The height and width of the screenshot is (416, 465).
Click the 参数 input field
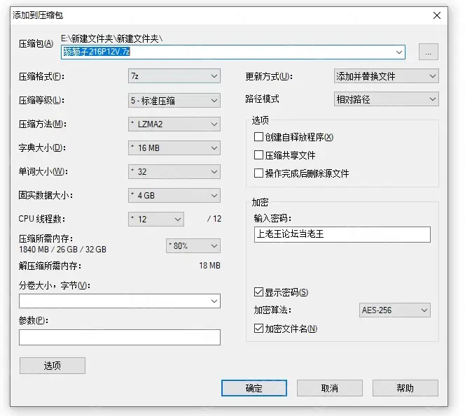(x=120, y=337)
